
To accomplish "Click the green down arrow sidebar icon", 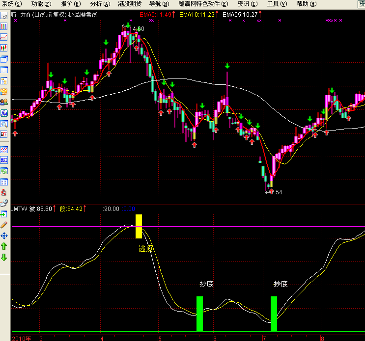I will 4,257.
